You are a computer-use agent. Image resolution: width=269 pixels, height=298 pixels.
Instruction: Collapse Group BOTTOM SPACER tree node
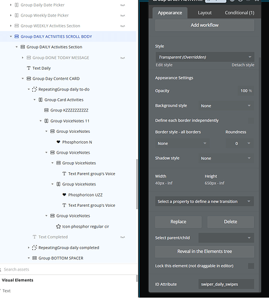click(29, 258)
